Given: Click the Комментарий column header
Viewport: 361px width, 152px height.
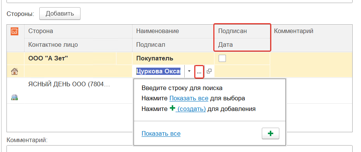Looking at the screenshot, I should click(x=293, y=31).
